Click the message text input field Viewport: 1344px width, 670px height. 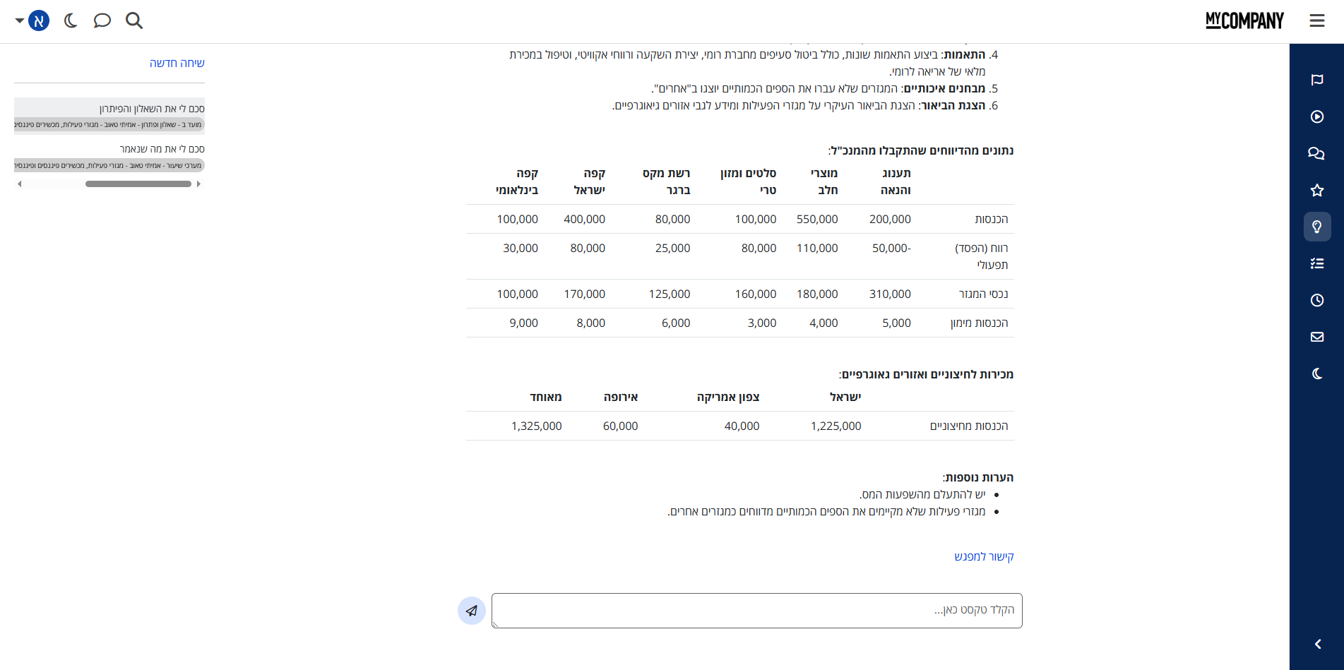tap(756, 611)
